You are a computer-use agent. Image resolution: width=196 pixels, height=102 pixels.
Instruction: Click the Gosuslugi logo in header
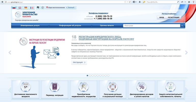[26, 15]
